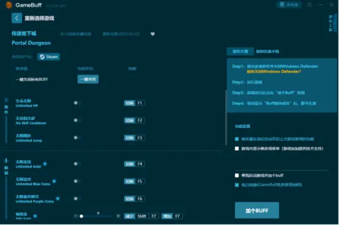339x225 pixels.
Task: Click the plus button of Edit Gold slider
Action: click(x=118, y=216)
